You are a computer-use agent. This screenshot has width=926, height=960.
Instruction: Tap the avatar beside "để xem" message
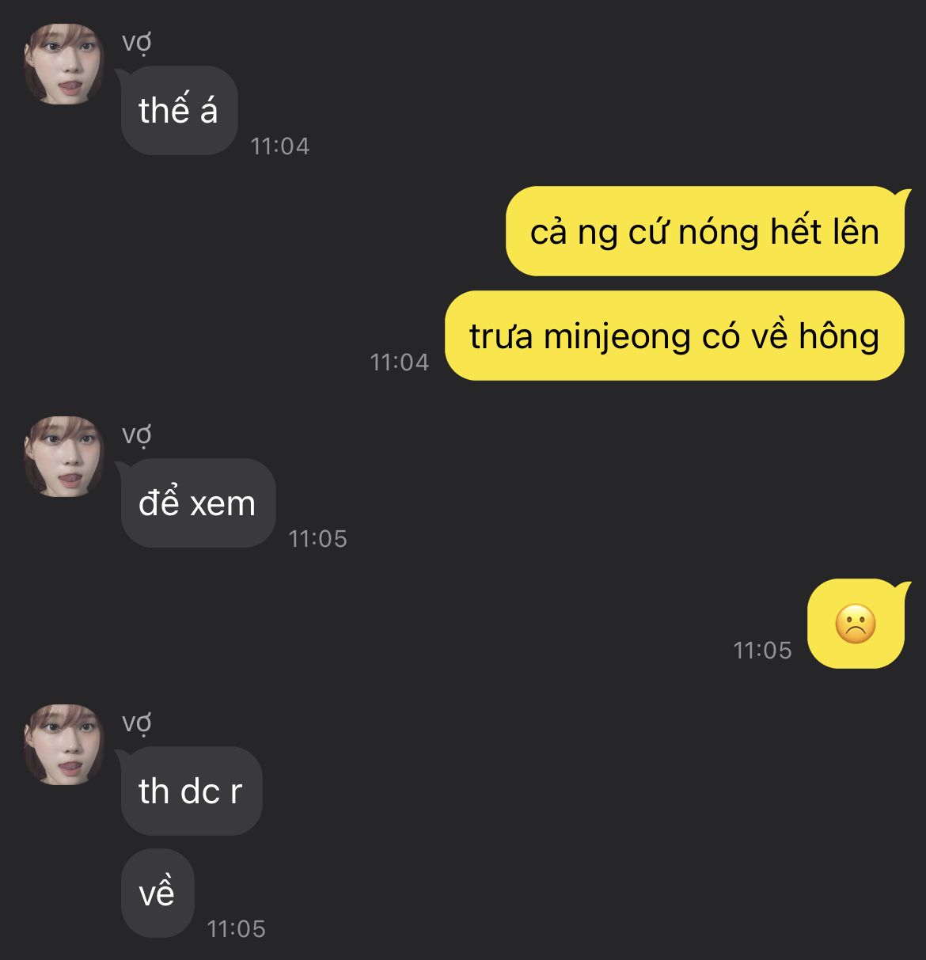point(64,457)
